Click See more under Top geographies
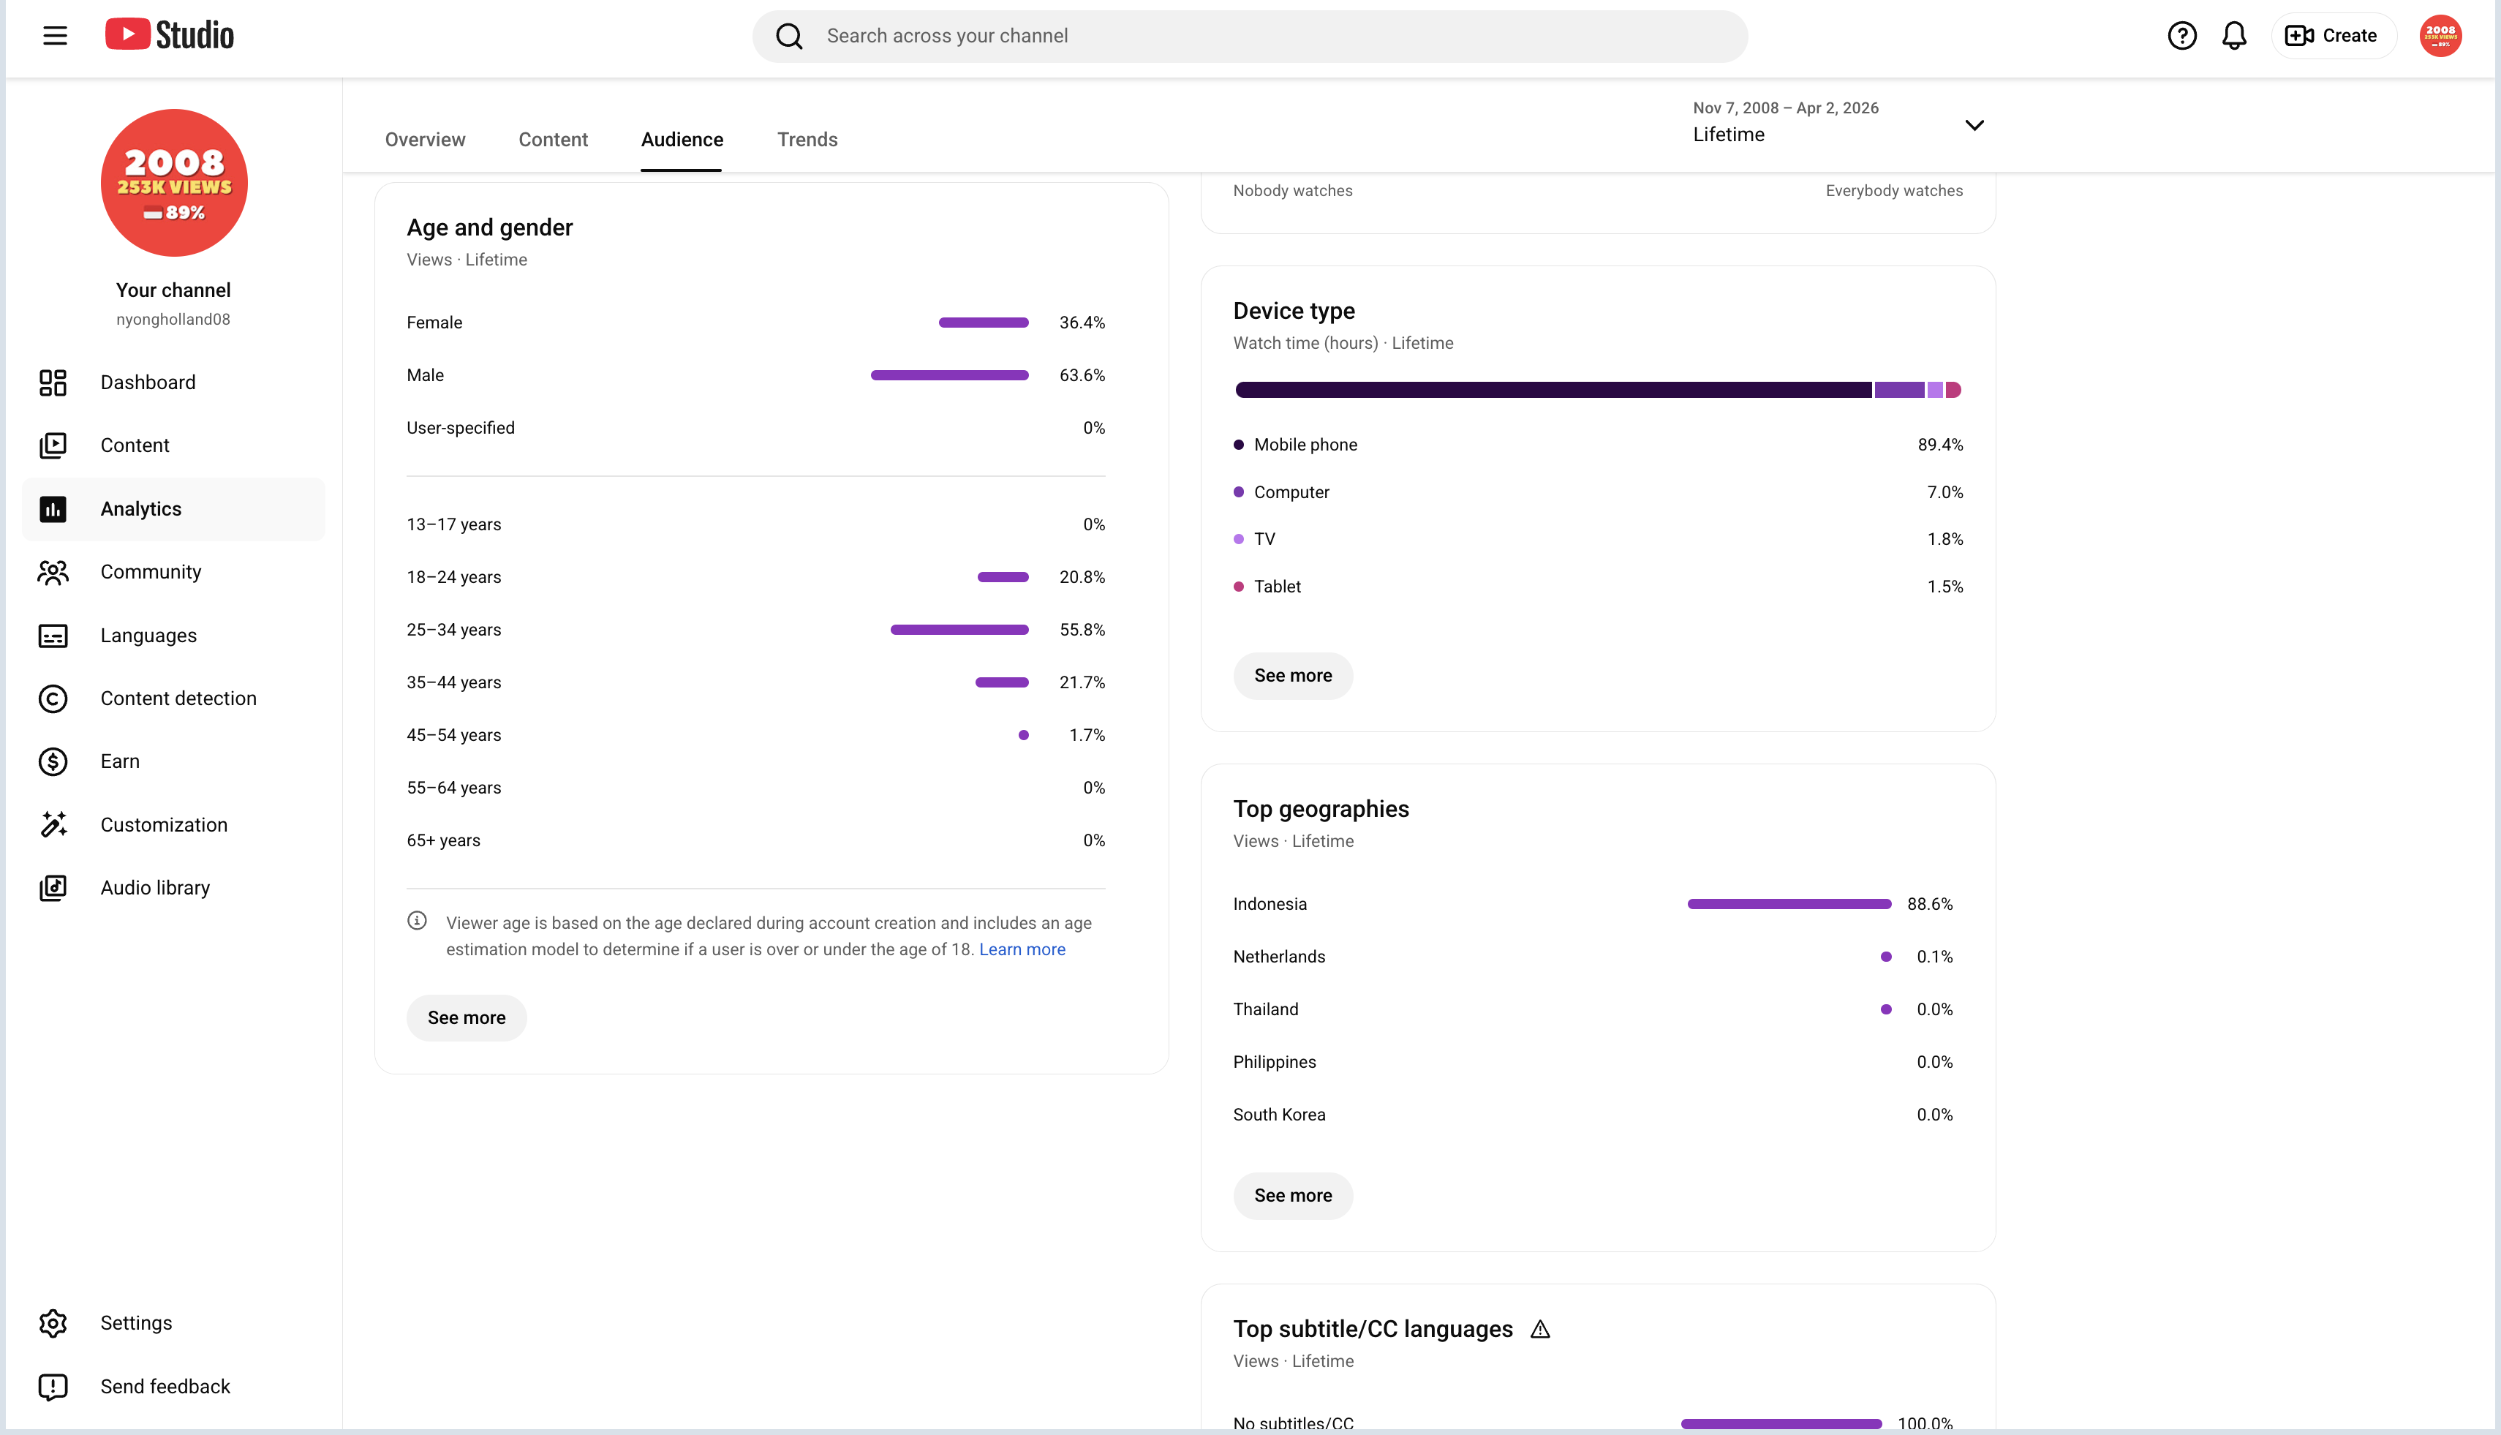 click(1293, 1196)
